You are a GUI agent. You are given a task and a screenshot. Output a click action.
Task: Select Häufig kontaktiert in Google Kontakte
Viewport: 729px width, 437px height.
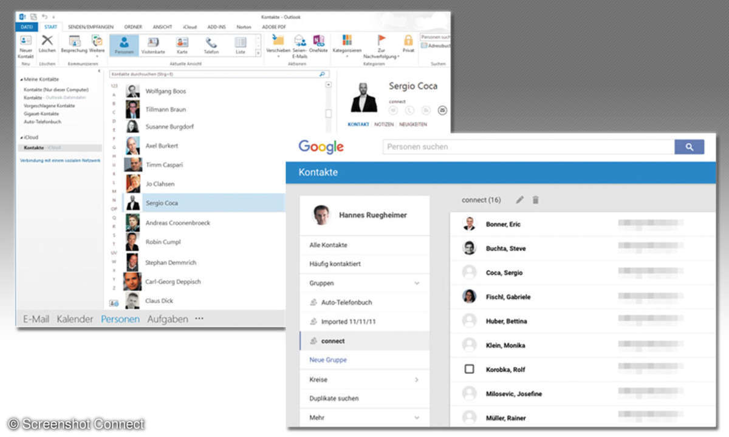click(x=335, y=264)
